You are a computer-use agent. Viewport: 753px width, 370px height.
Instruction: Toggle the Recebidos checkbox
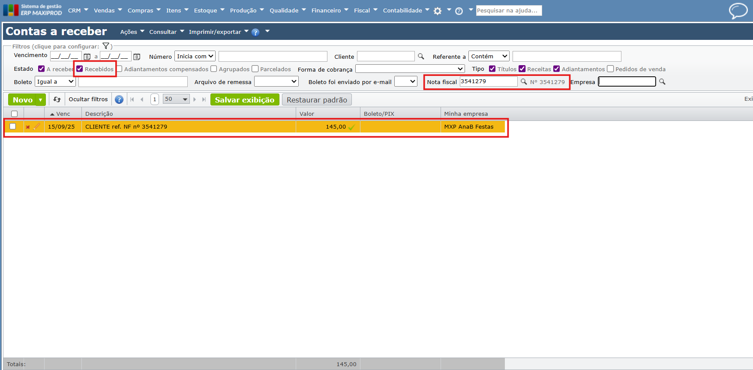(x=79, y=69)
